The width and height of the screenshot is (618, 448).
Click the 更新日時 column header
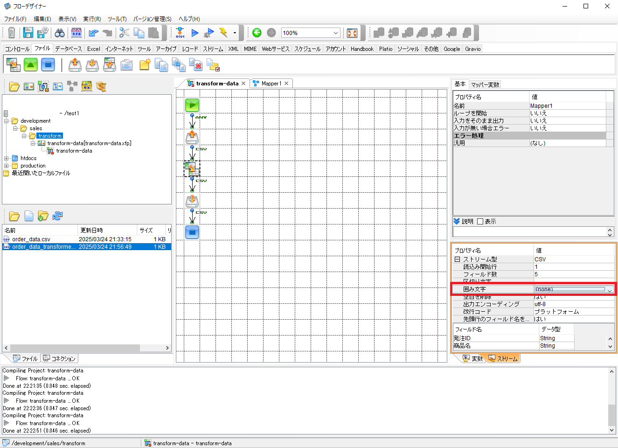tap(108, 230)
